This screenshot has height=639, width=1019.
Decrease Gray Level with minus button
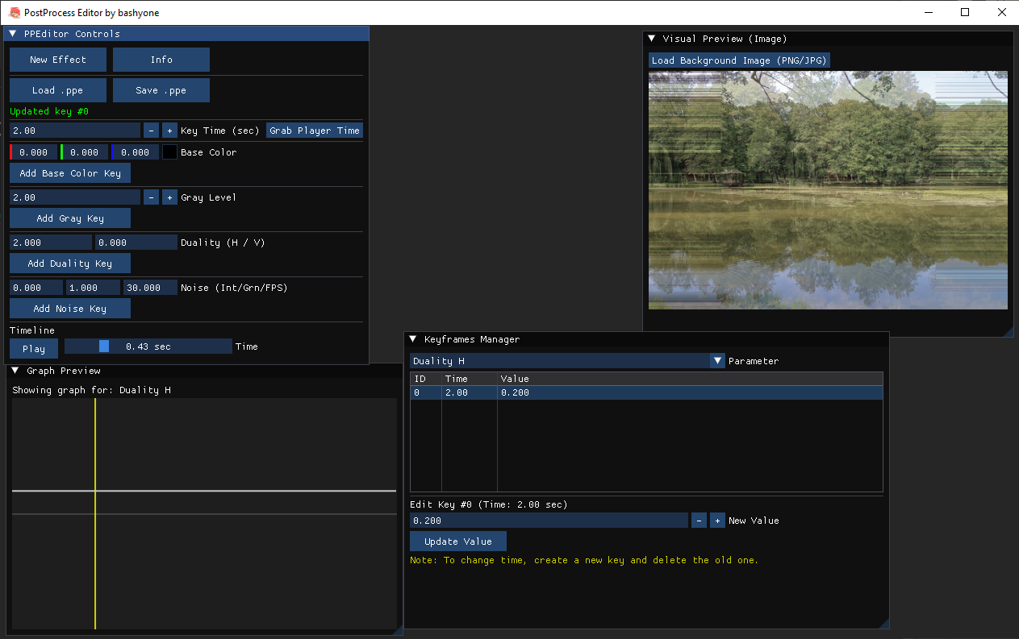[x=151, y=197]
